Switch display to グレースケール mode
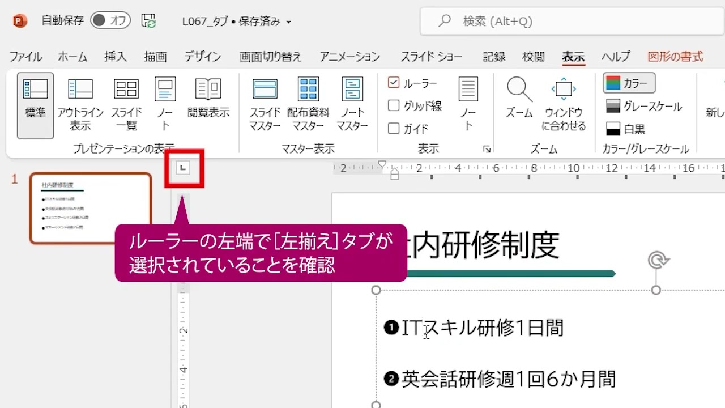The width and height of the screenshot is (725, 408). (x=628, y=106)
